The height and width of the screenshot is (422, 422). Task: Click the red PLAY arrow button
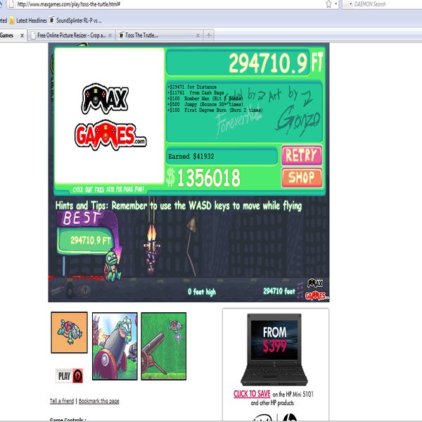tap(77, 376)
